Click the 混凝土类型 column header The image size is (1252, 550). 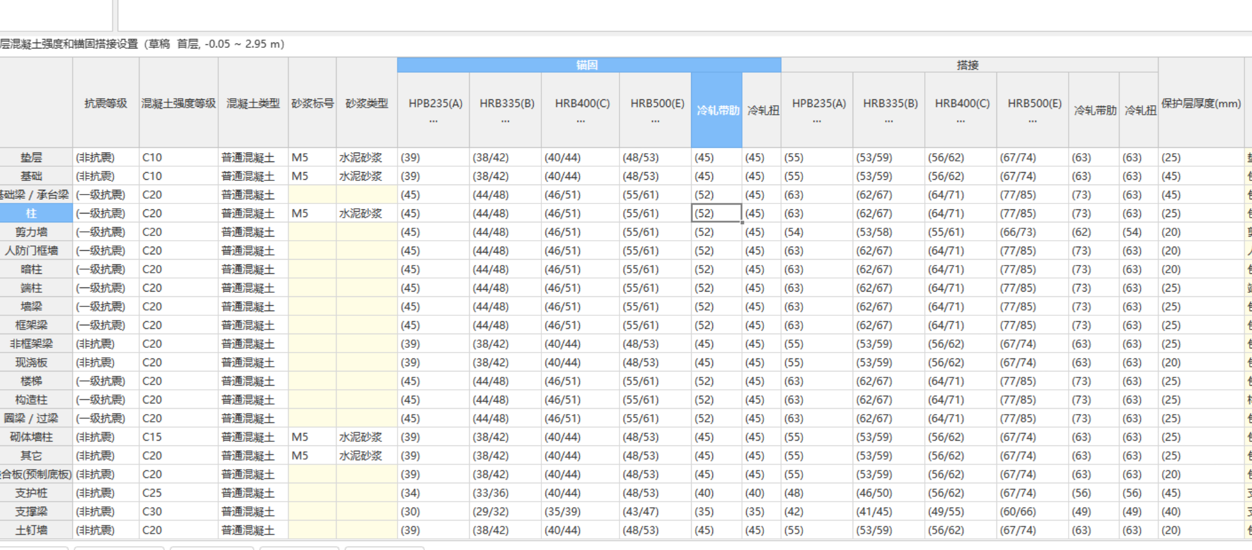coord(253,103)
